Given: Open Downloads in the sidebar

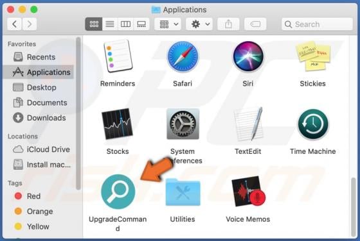Looking at the screenshot, I should pyautogui.click(x=39, y=118).
